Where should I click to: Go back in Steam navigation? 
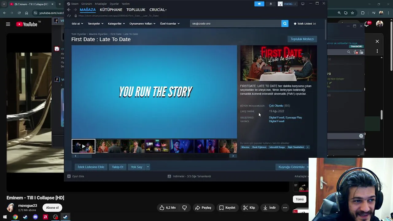coord(69,10)
